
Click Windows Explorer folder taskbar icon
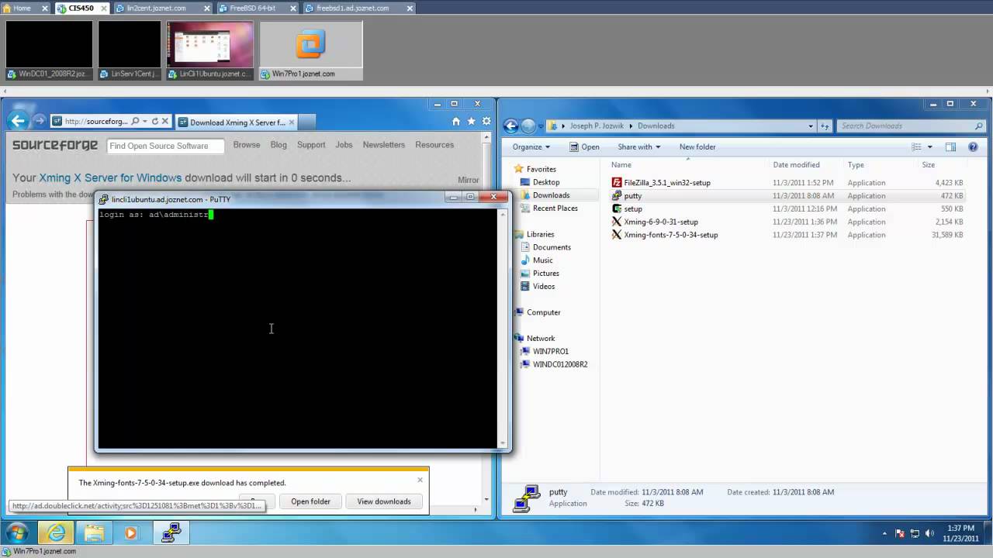coord(94,533)
